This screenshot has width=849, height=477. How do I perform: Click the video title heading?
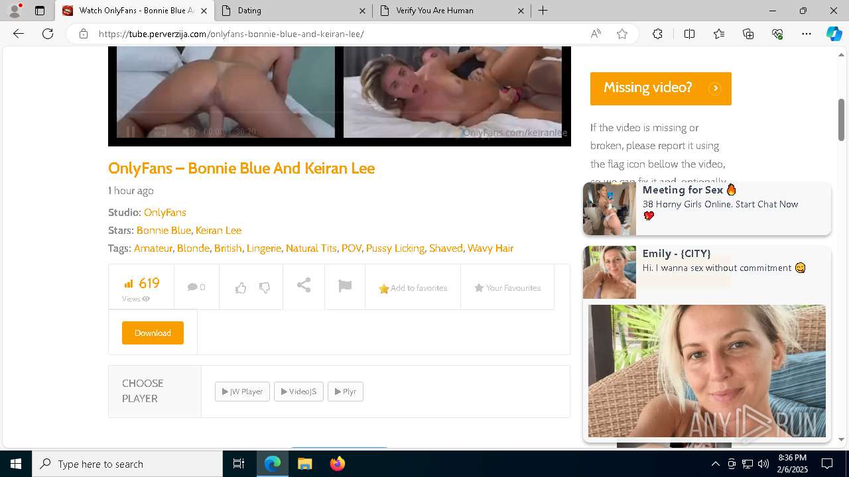point(241,168)
